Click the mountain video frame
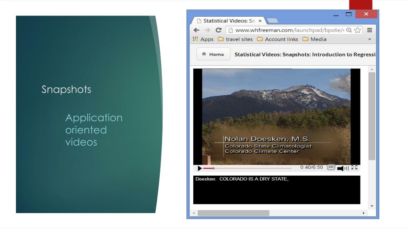 (x=277, y=116)
